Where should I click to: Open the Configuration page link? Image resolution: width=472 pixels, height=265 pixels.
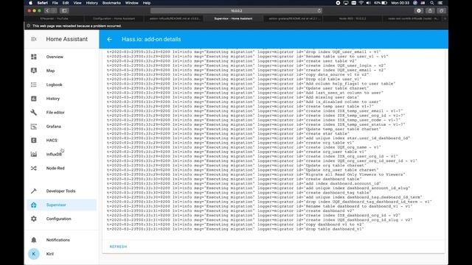(x=59, y=219)
